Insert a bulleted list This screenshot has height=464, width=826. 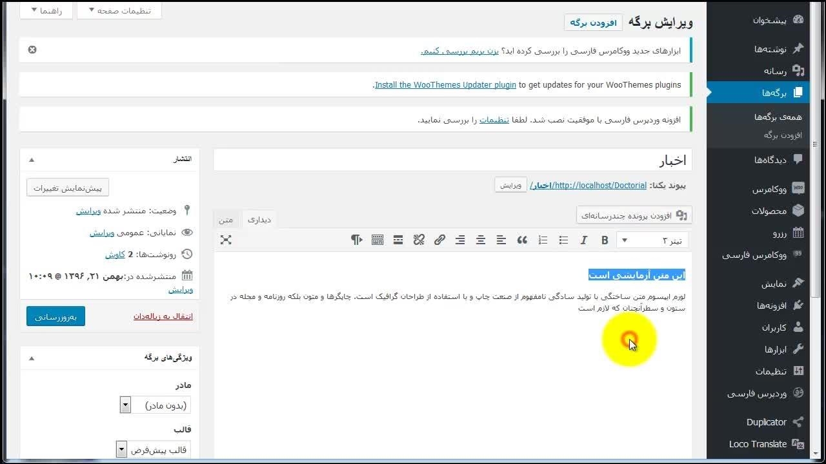pos(563,240)
